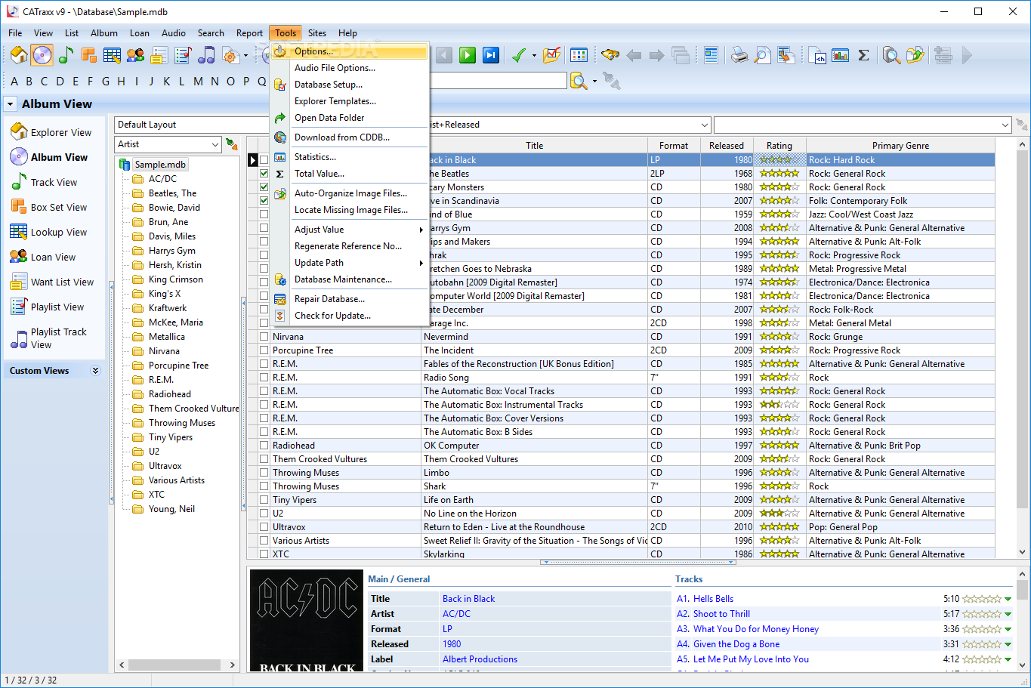Toggle checkbox on the Back in Black row
This screenshot has width=1031, height=688.
pyautogui.click(x=264, y=160)
